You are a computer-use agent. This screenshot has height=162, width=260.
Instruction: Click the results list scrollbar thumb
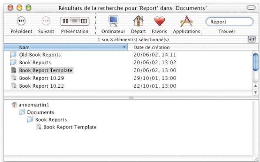point(256,62)
